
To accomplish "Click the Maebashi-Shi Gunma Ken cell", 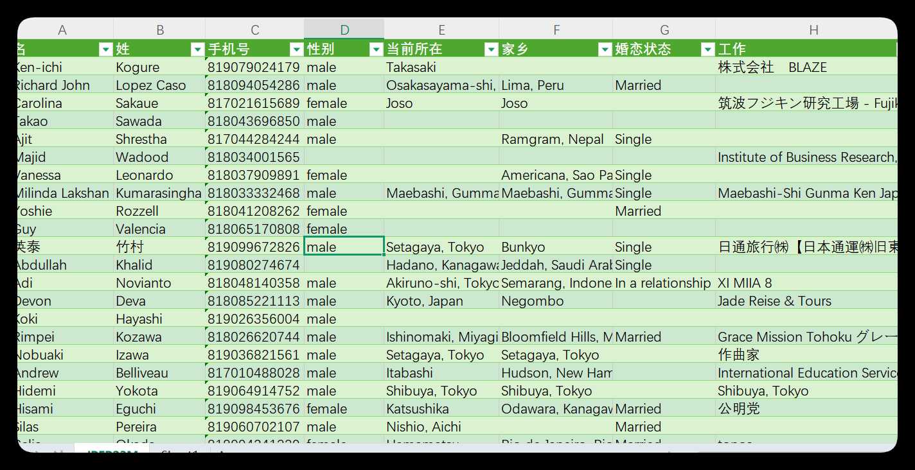I will click(806, 193).
